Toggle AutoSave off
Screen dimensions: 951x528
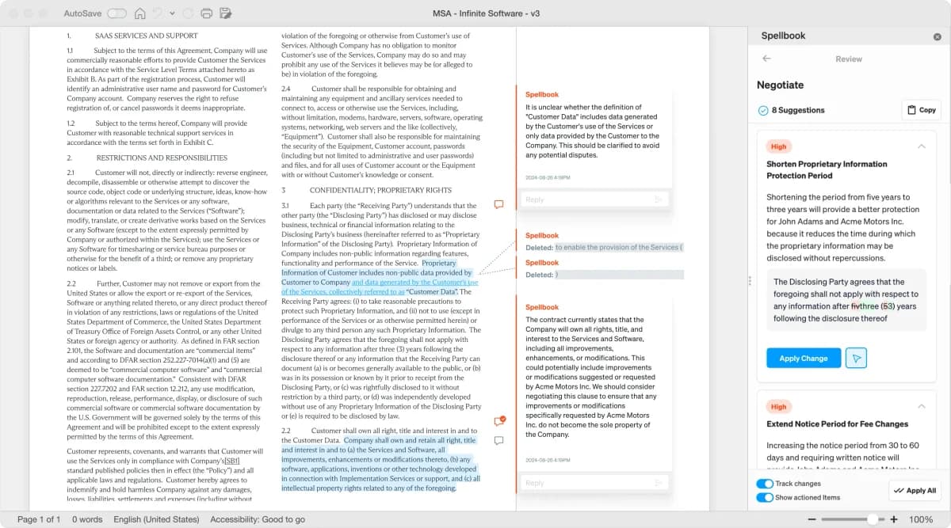[x=116, y=13]
